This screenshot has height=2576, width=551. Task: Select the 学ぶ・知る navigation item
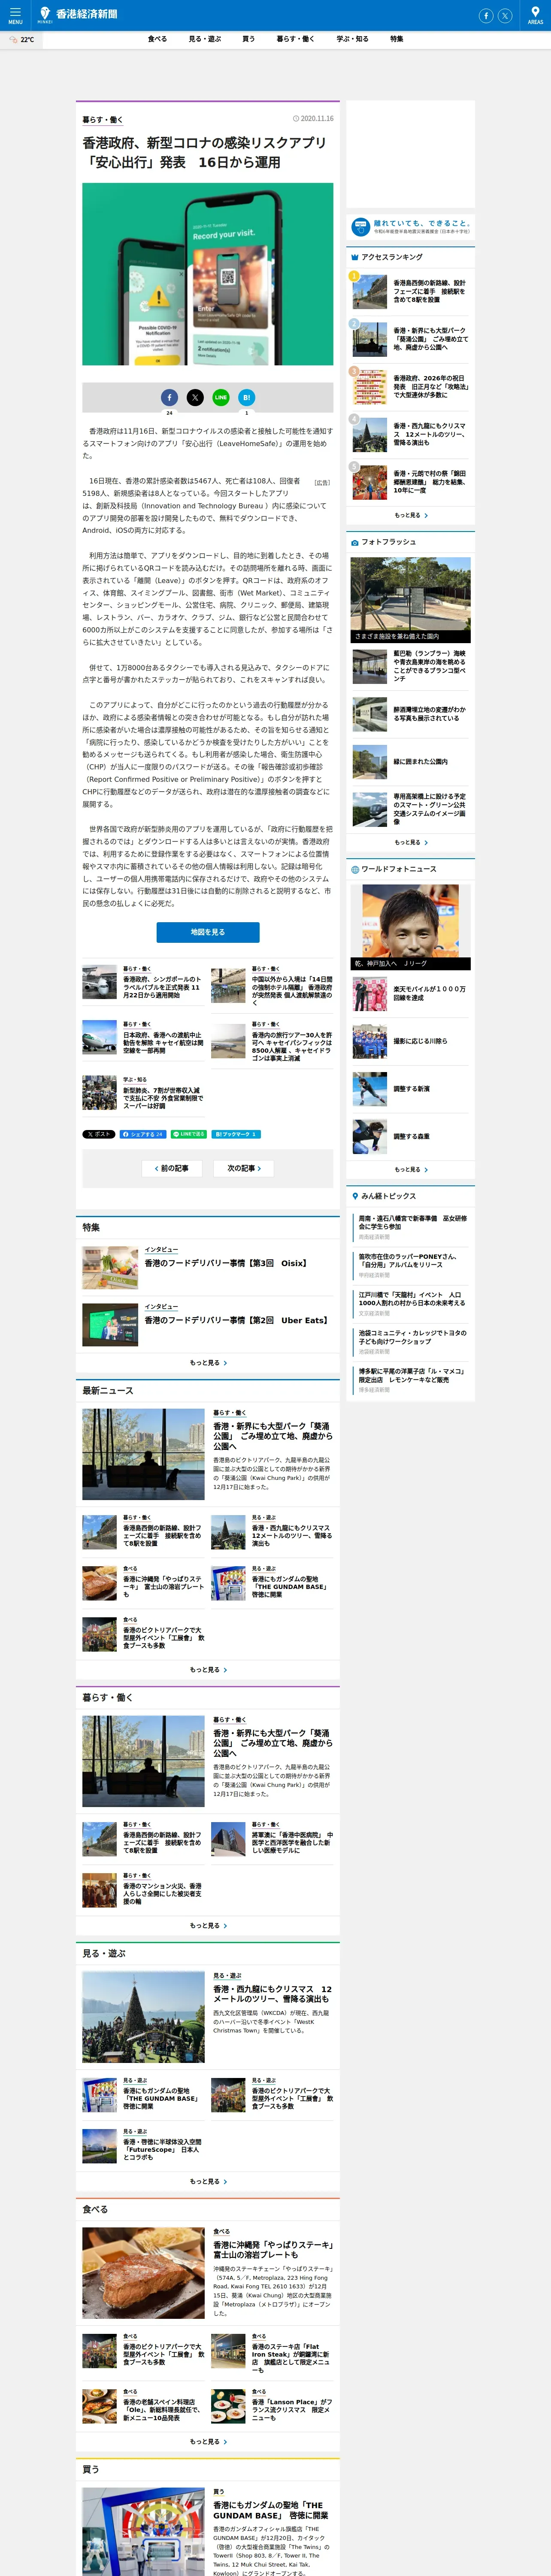352,39
